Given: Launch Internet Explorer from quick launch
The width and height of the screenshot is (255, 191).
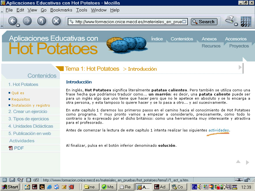Looking at the screenshot, I should tap(49, 187).
